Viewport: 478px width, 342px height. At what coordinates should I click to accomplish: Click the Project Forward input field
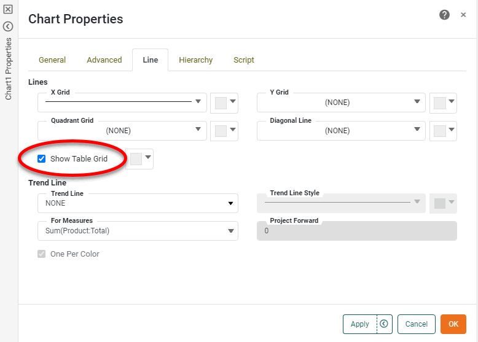coord(356,231)
